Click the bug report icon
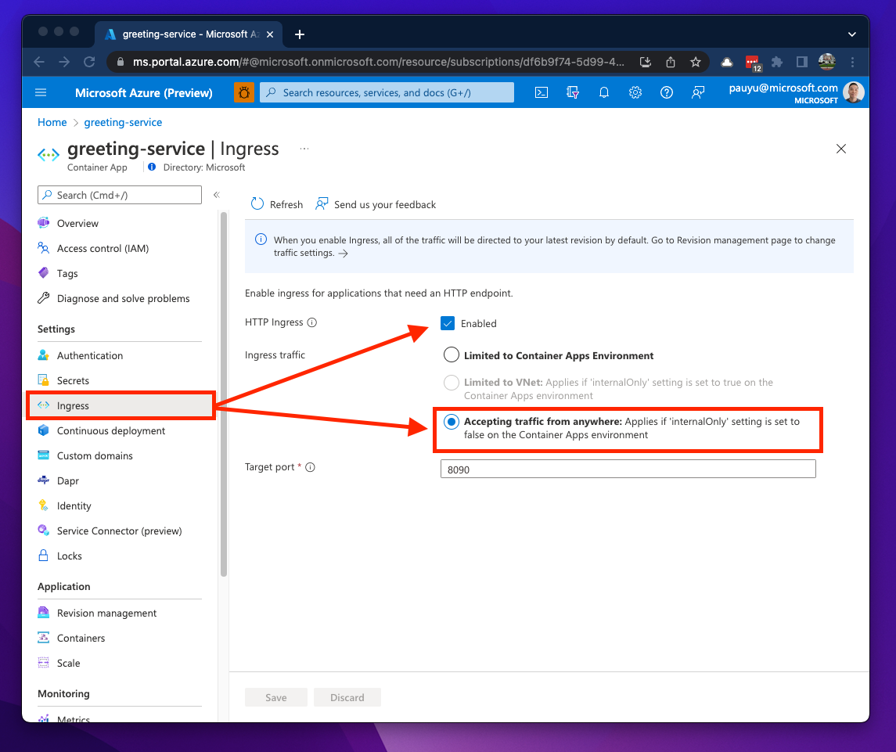 pos(244,92)
